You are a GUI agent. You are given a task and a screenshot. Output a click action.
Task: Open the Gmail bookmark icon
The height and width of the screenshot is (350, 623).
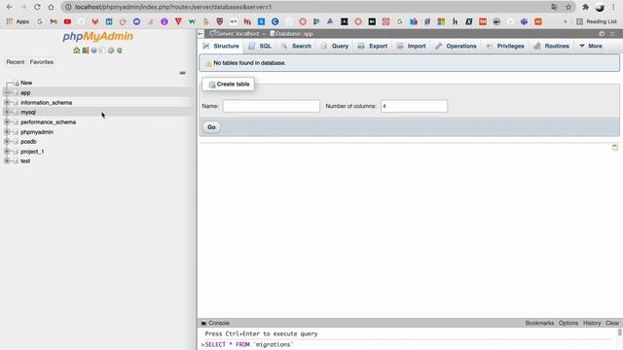coord(54,21)
